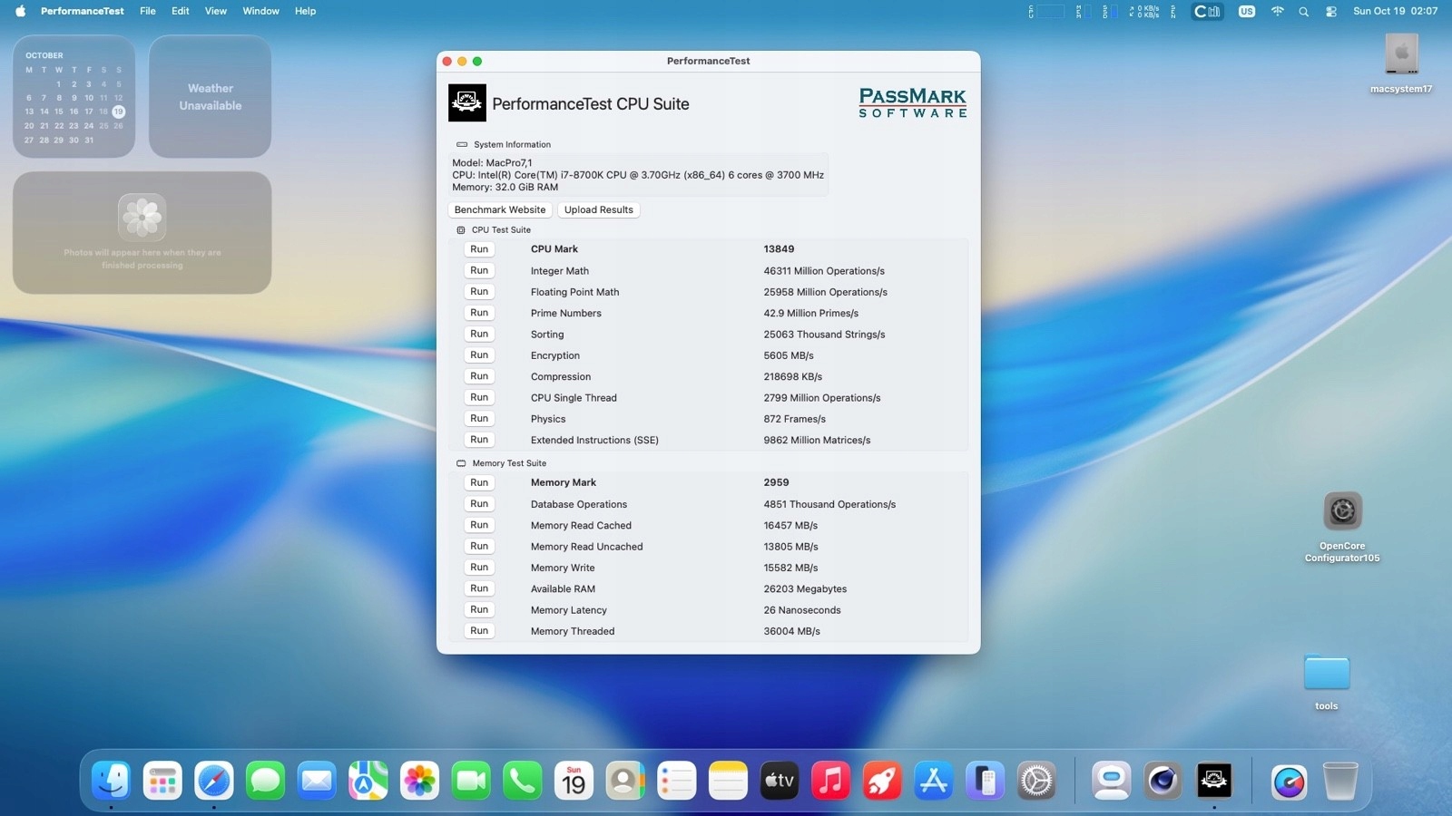
Task: Click the Memory Test Suite section icon
Action: coord(461,463)
